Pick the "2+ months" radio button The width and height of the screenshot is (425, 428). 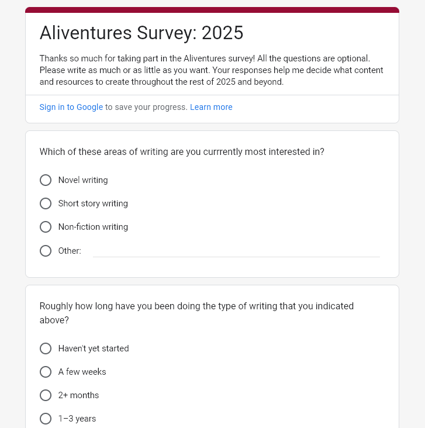coord(46,395)
